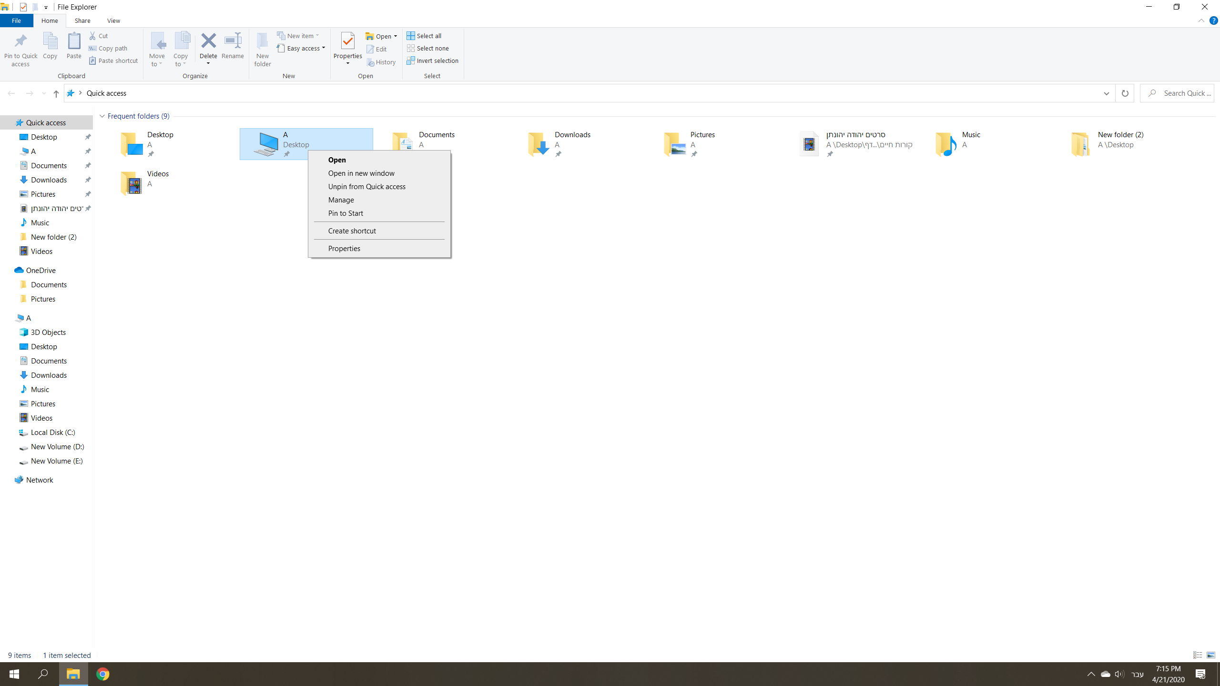Choose Unpin from Quick access menu item
This screenshot has width=1220, height=686.
tap(379, 187)
